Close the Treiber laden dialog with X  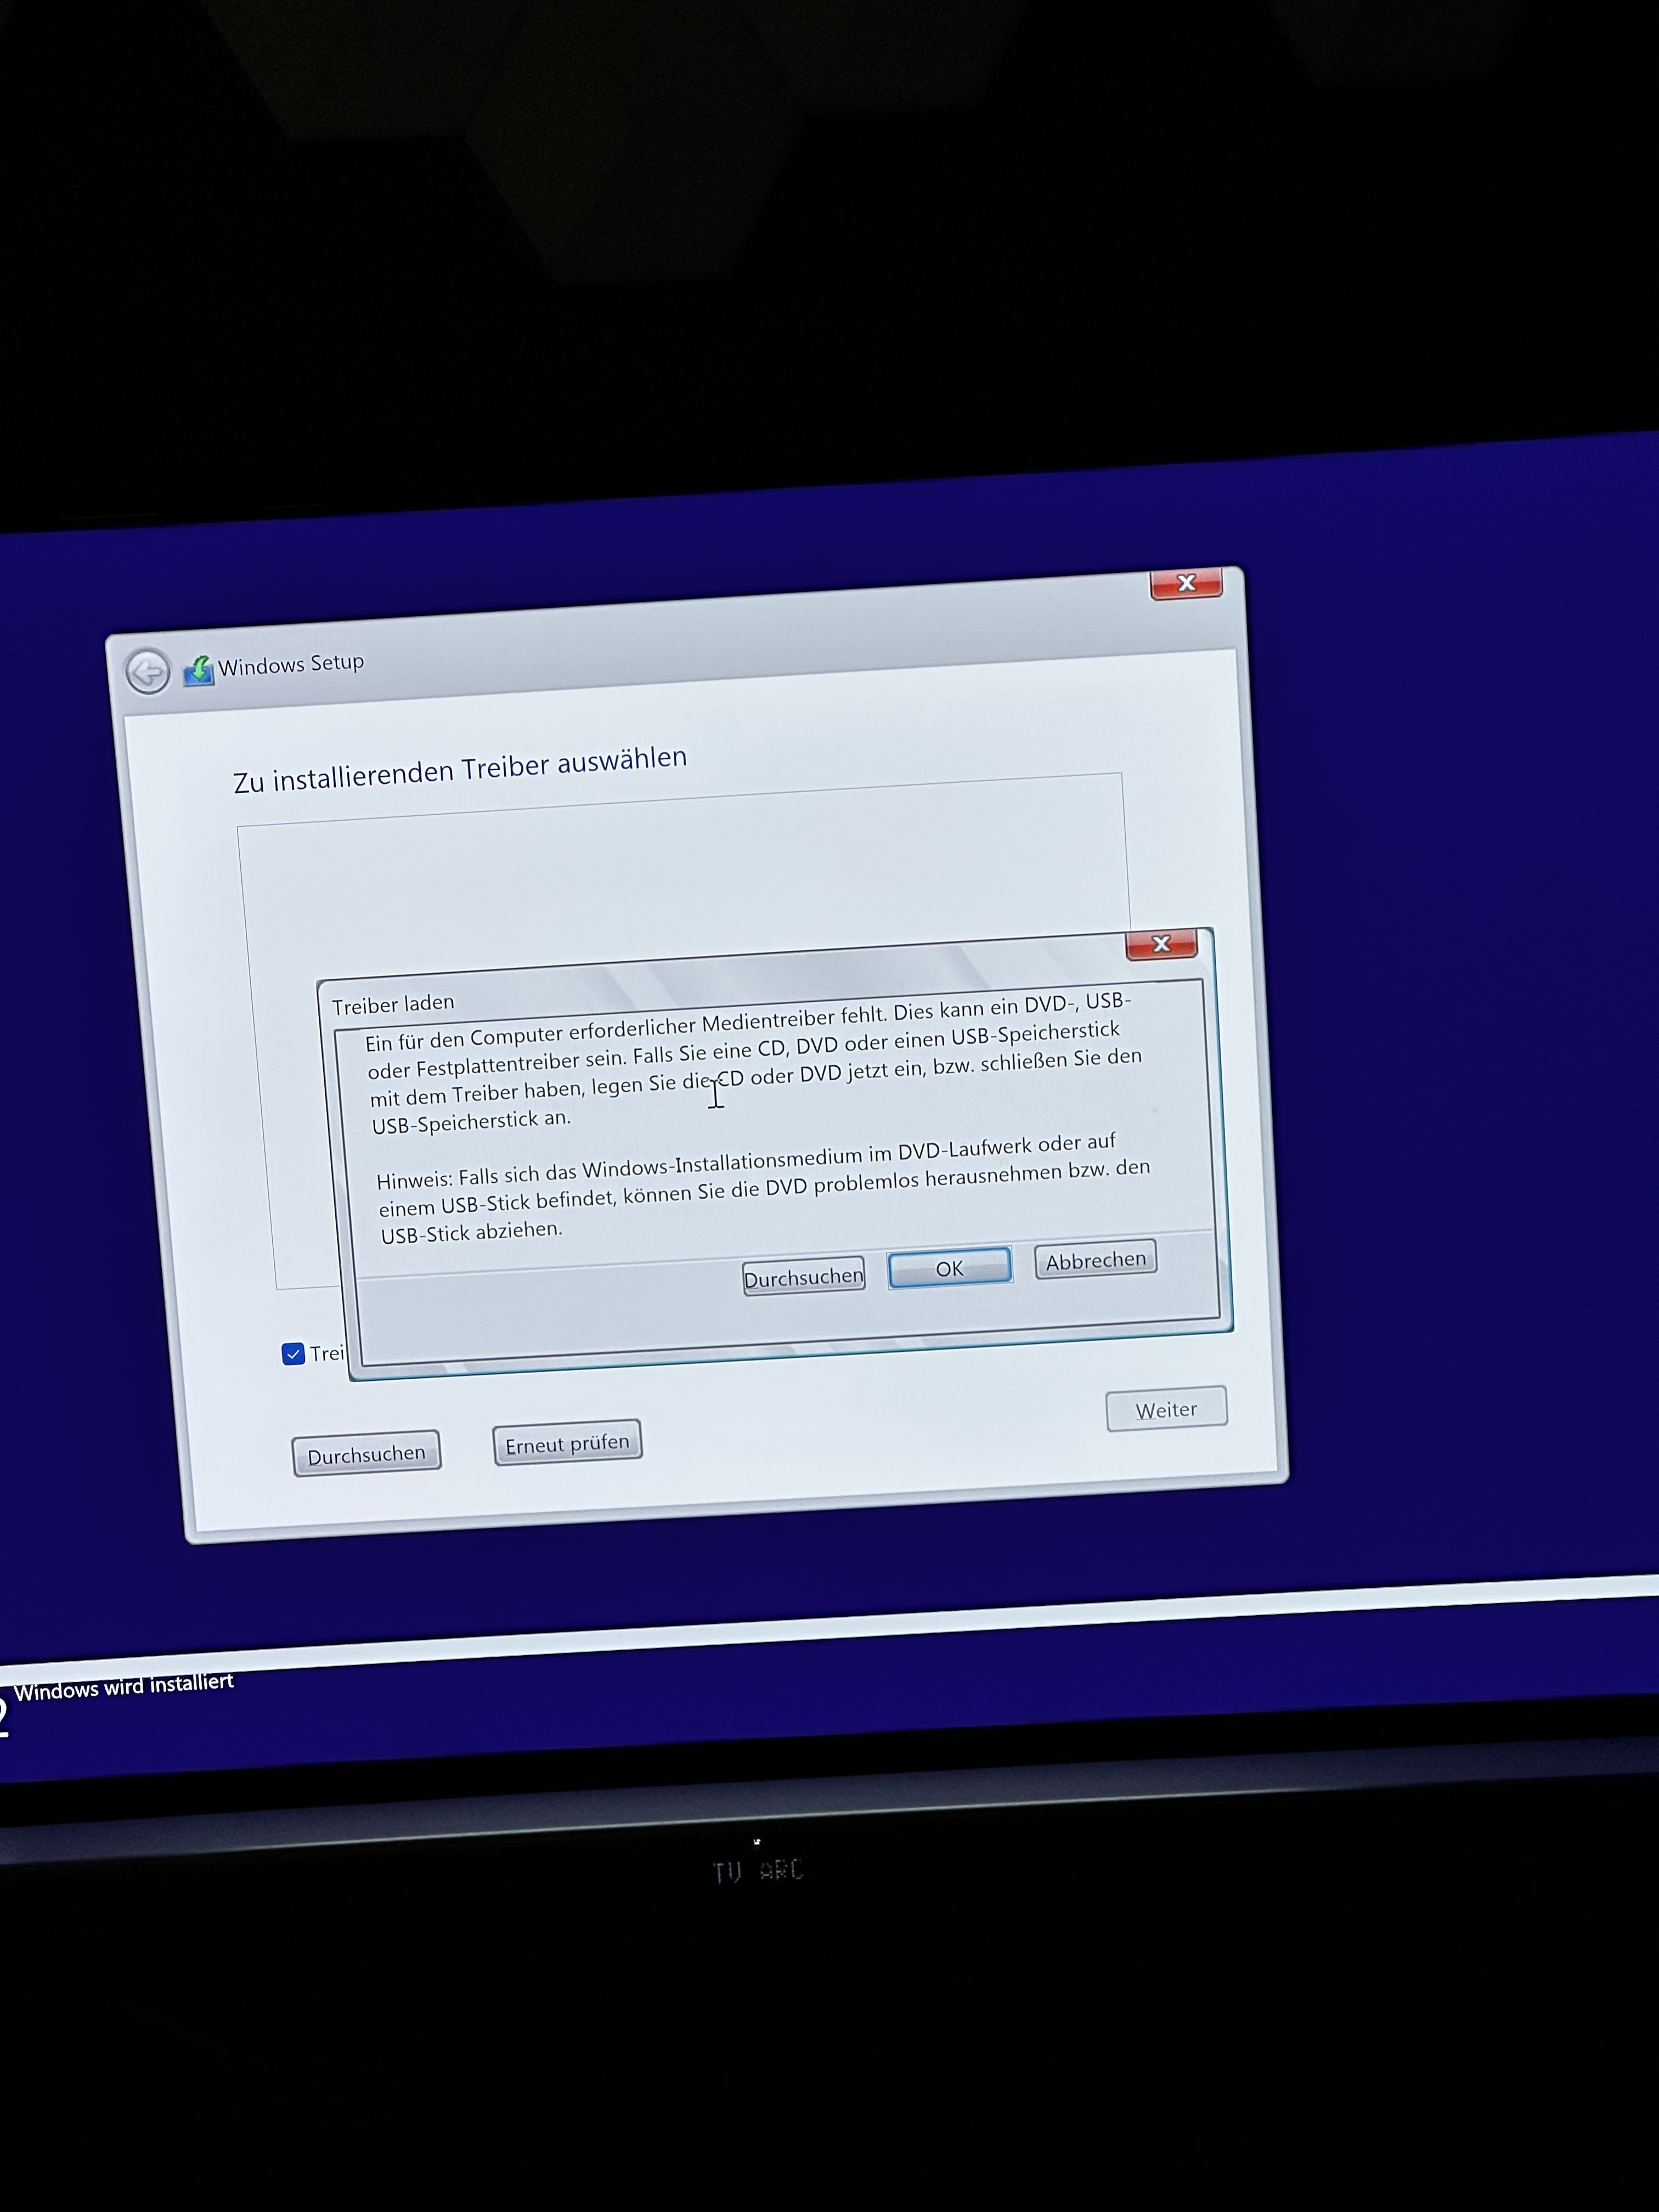pyautogui.click(x=1161, y=943)
